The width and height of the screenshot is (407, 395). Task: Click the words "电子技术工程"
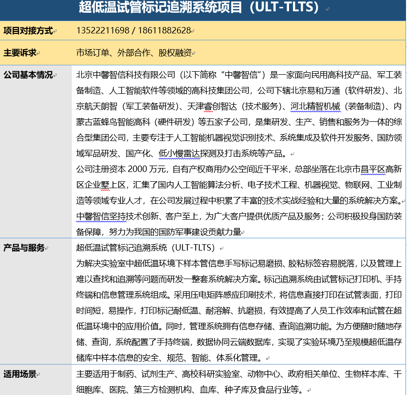click(x=272, y=185)
